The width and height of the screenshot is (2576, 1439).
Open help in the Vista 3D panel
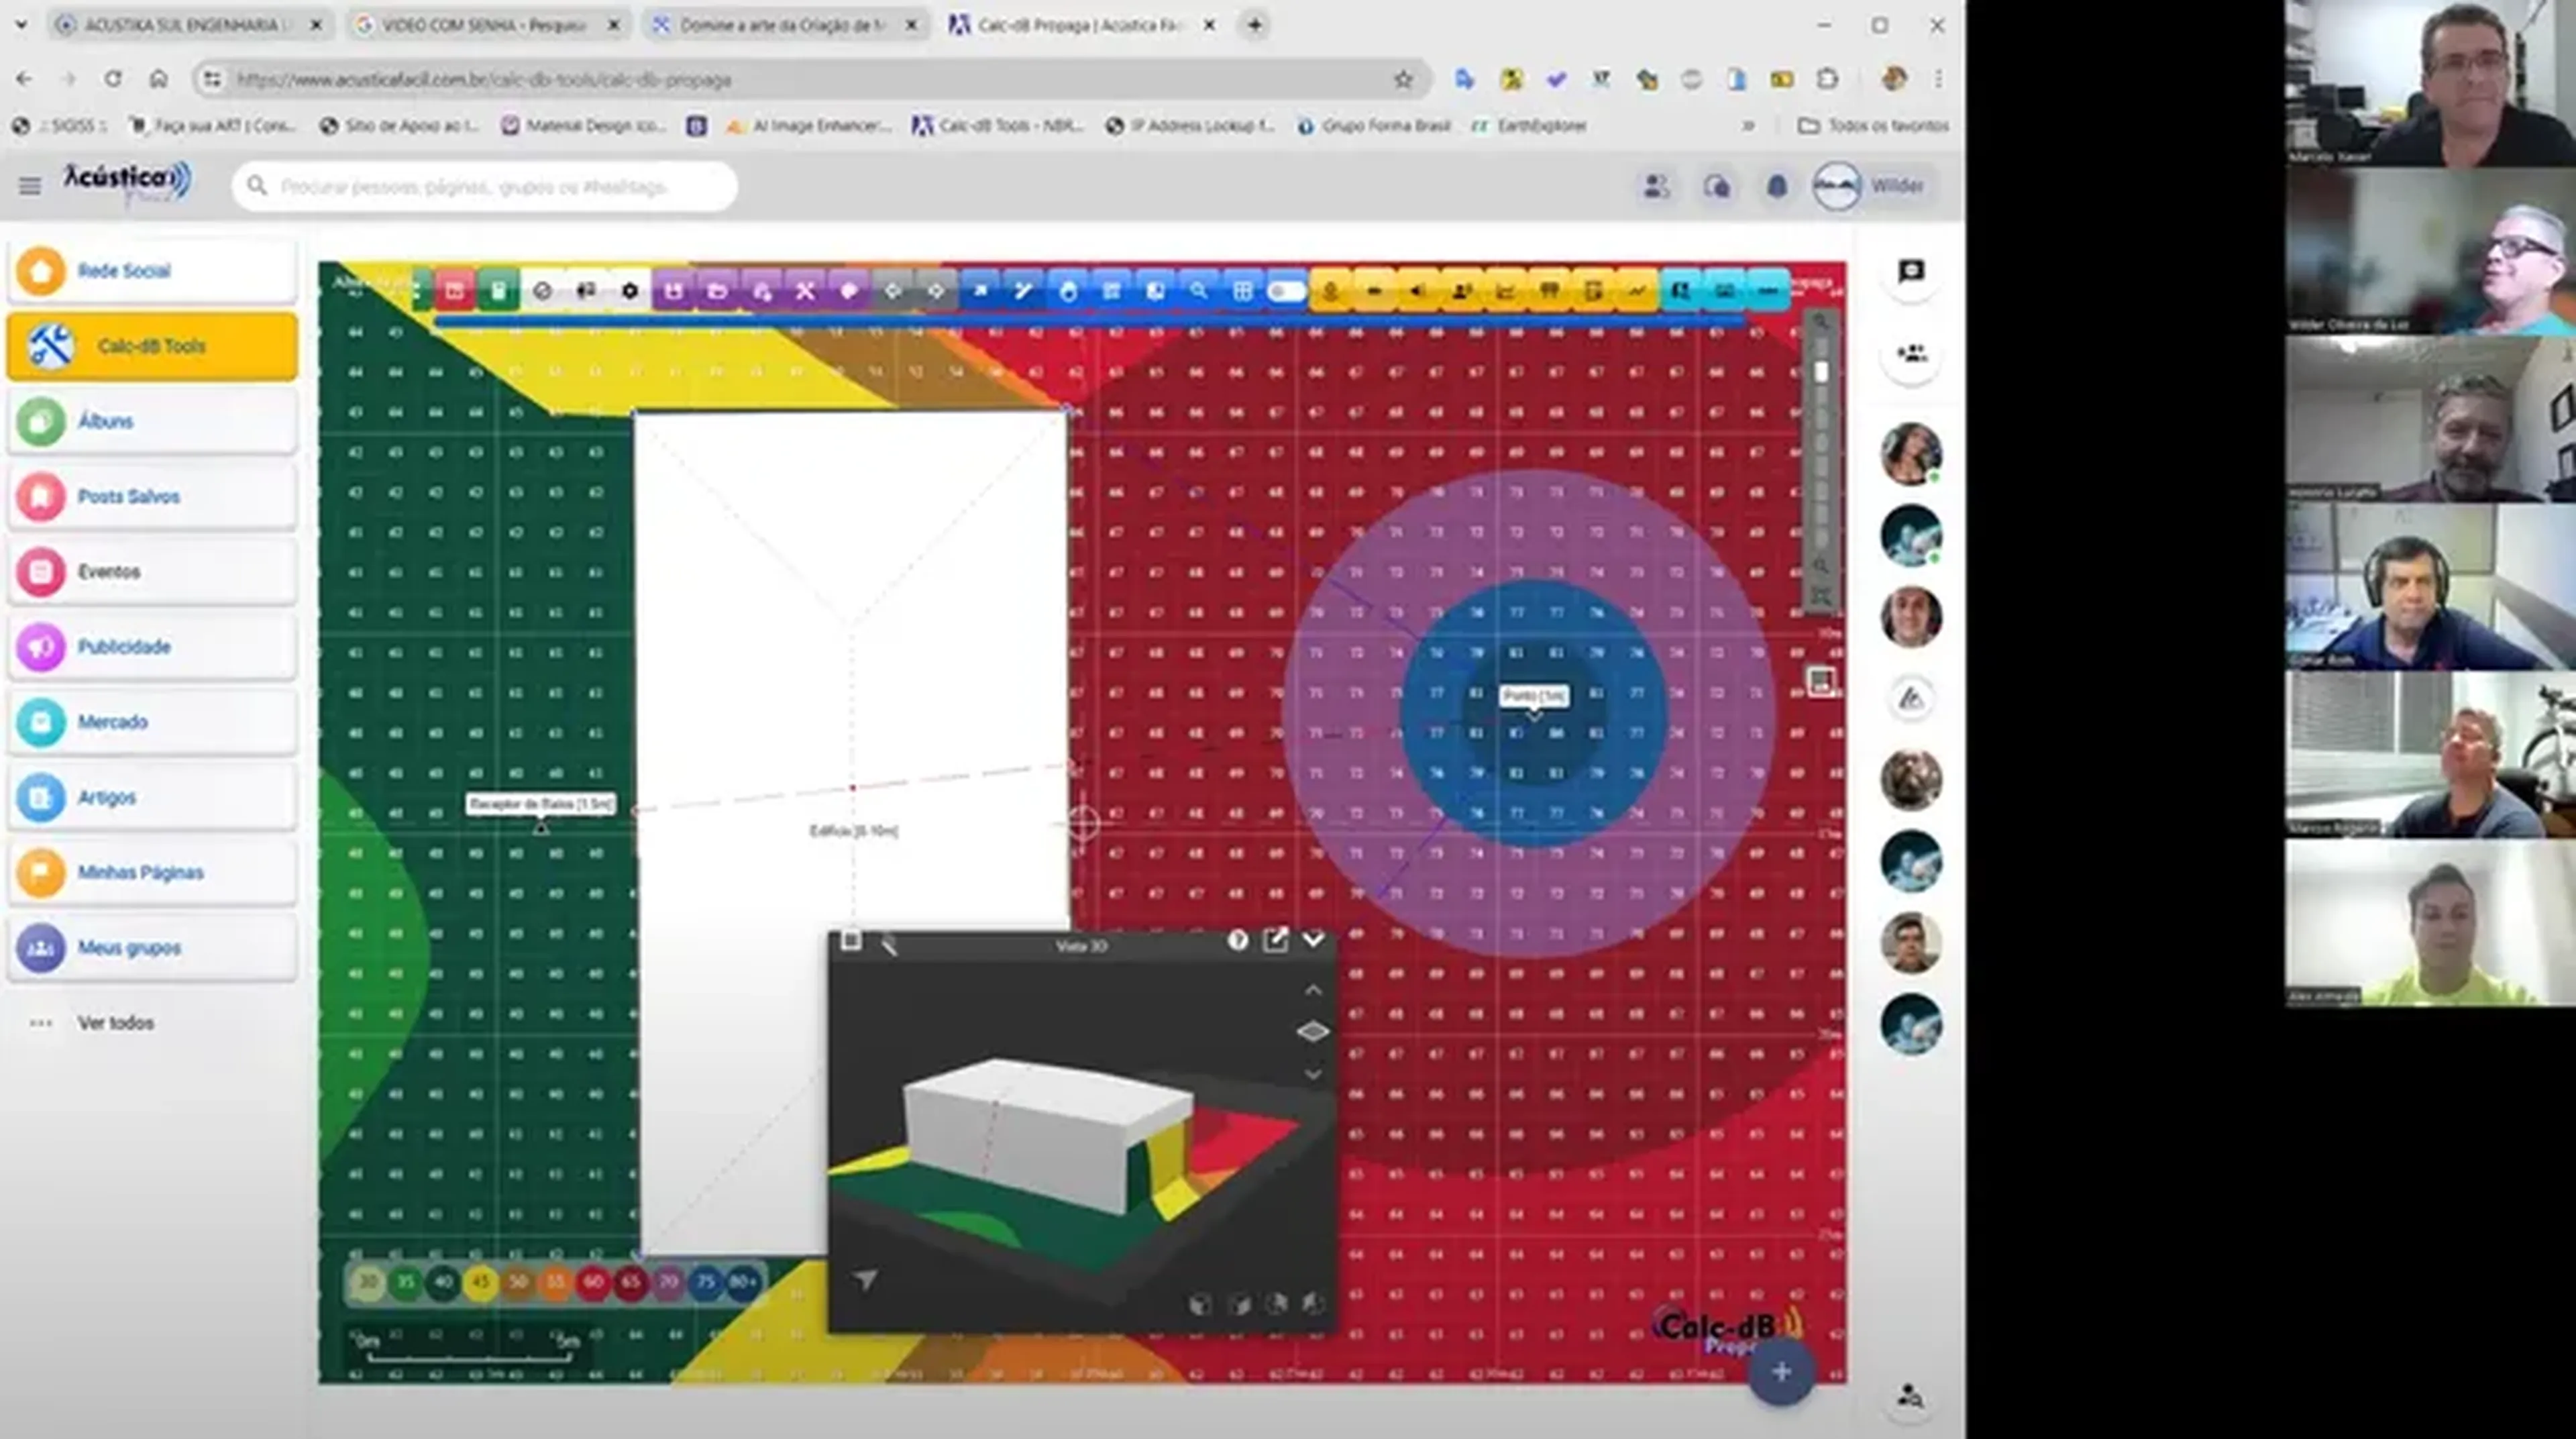point(1237,940)
